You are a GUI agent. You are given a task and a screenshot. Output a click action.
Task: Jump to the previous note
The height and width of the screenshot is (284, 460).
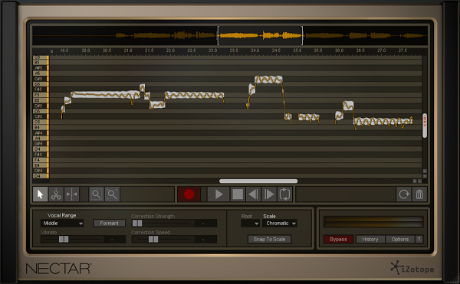click(253, 194)
